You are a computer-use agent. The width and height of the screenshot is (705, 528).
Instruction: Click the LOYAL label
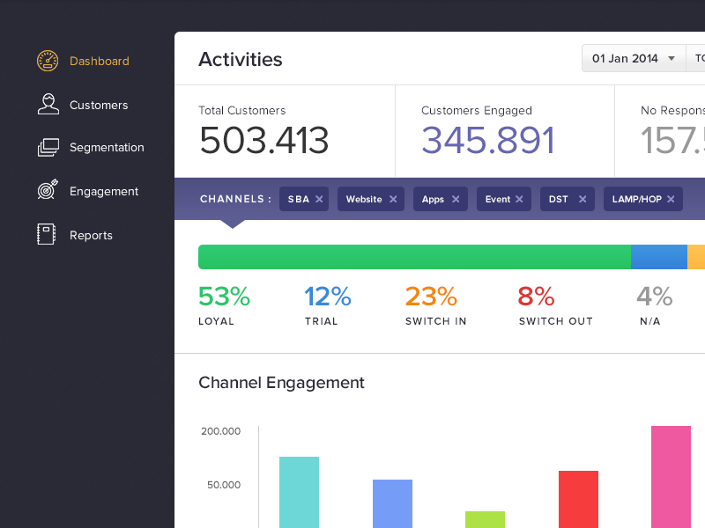(216, 321)
